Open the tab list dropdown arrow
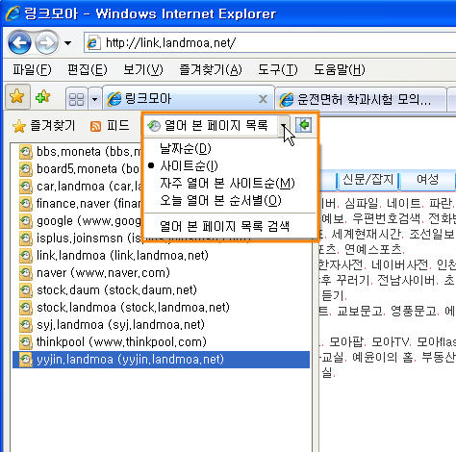Screen dimensions: 456x452 click(x=94, y=99)
